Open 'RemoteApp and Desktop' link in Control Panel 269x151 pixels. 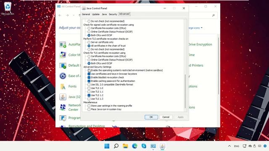(87, 126)
